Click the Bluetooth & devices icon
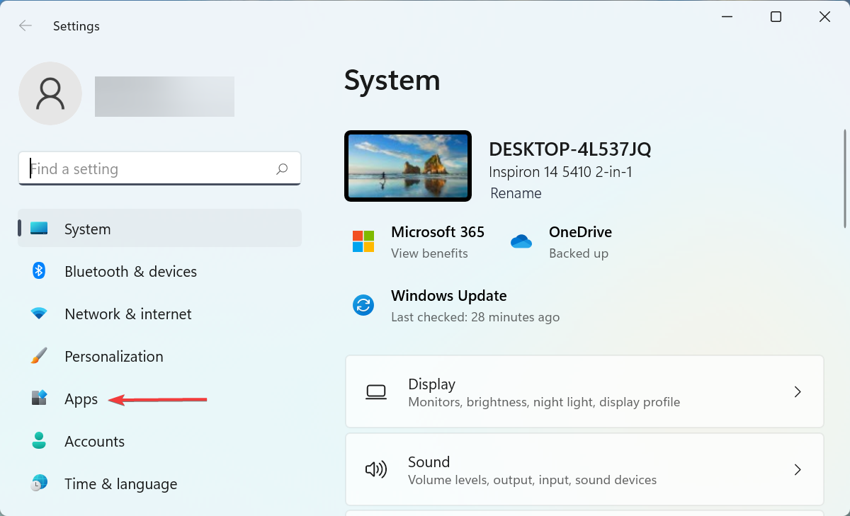 [x=39, y=270]
